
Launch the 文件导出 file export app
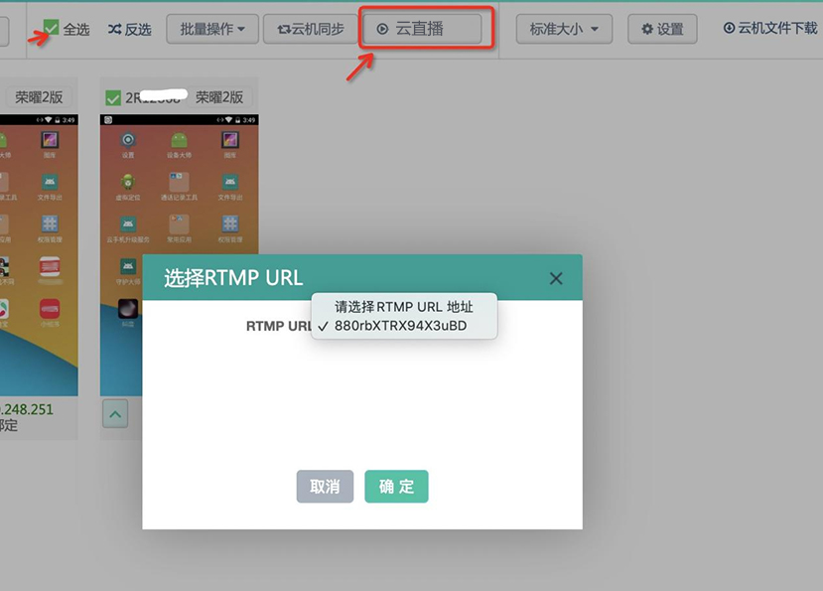(228, 183)
